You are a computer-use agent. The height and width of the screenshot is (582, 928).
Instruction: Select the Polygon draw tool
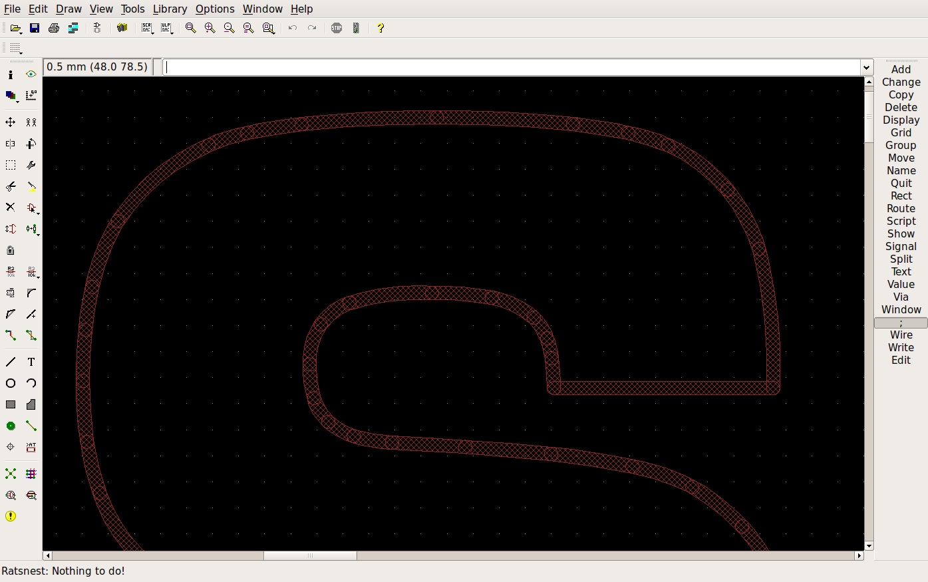(31, 404)
